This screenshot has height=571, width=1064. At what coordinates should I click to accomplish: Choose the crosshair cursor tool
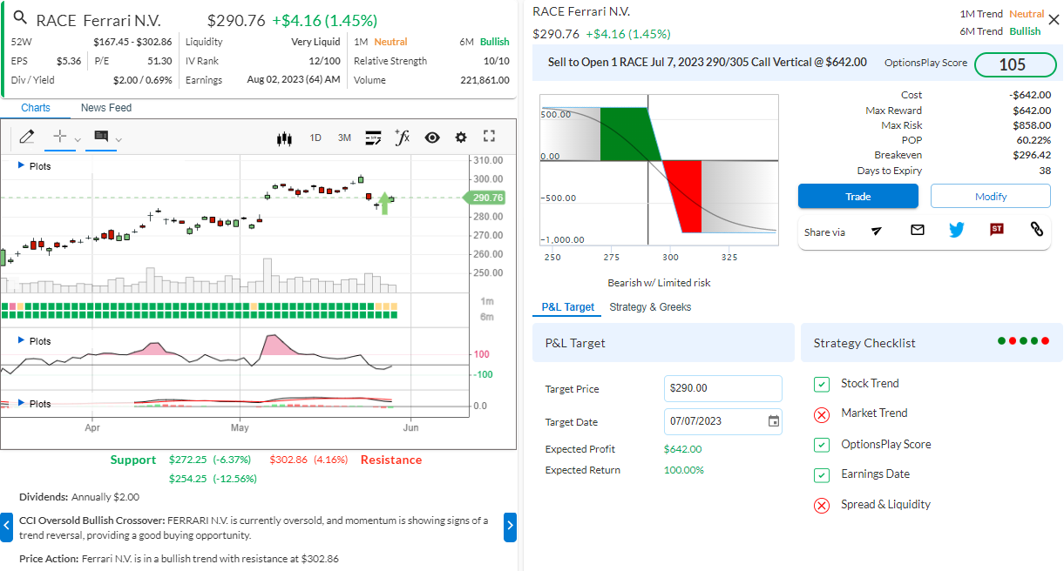click(x=59, y=137)
